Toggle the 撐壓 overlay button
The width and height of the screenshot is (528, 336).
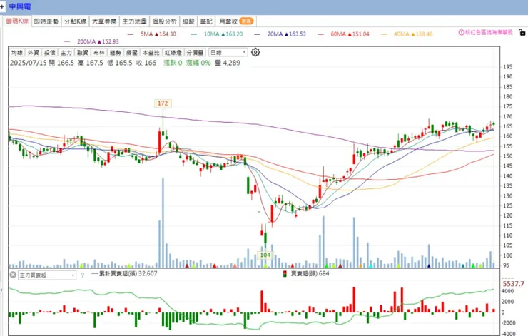click(x=132, y=53)
